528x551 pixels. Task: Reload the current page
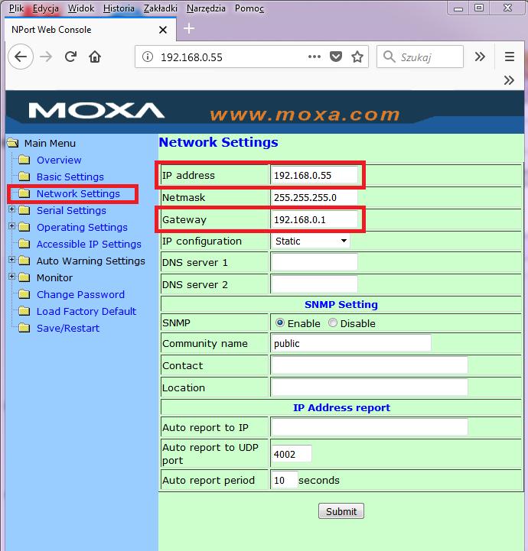(70, 57)
